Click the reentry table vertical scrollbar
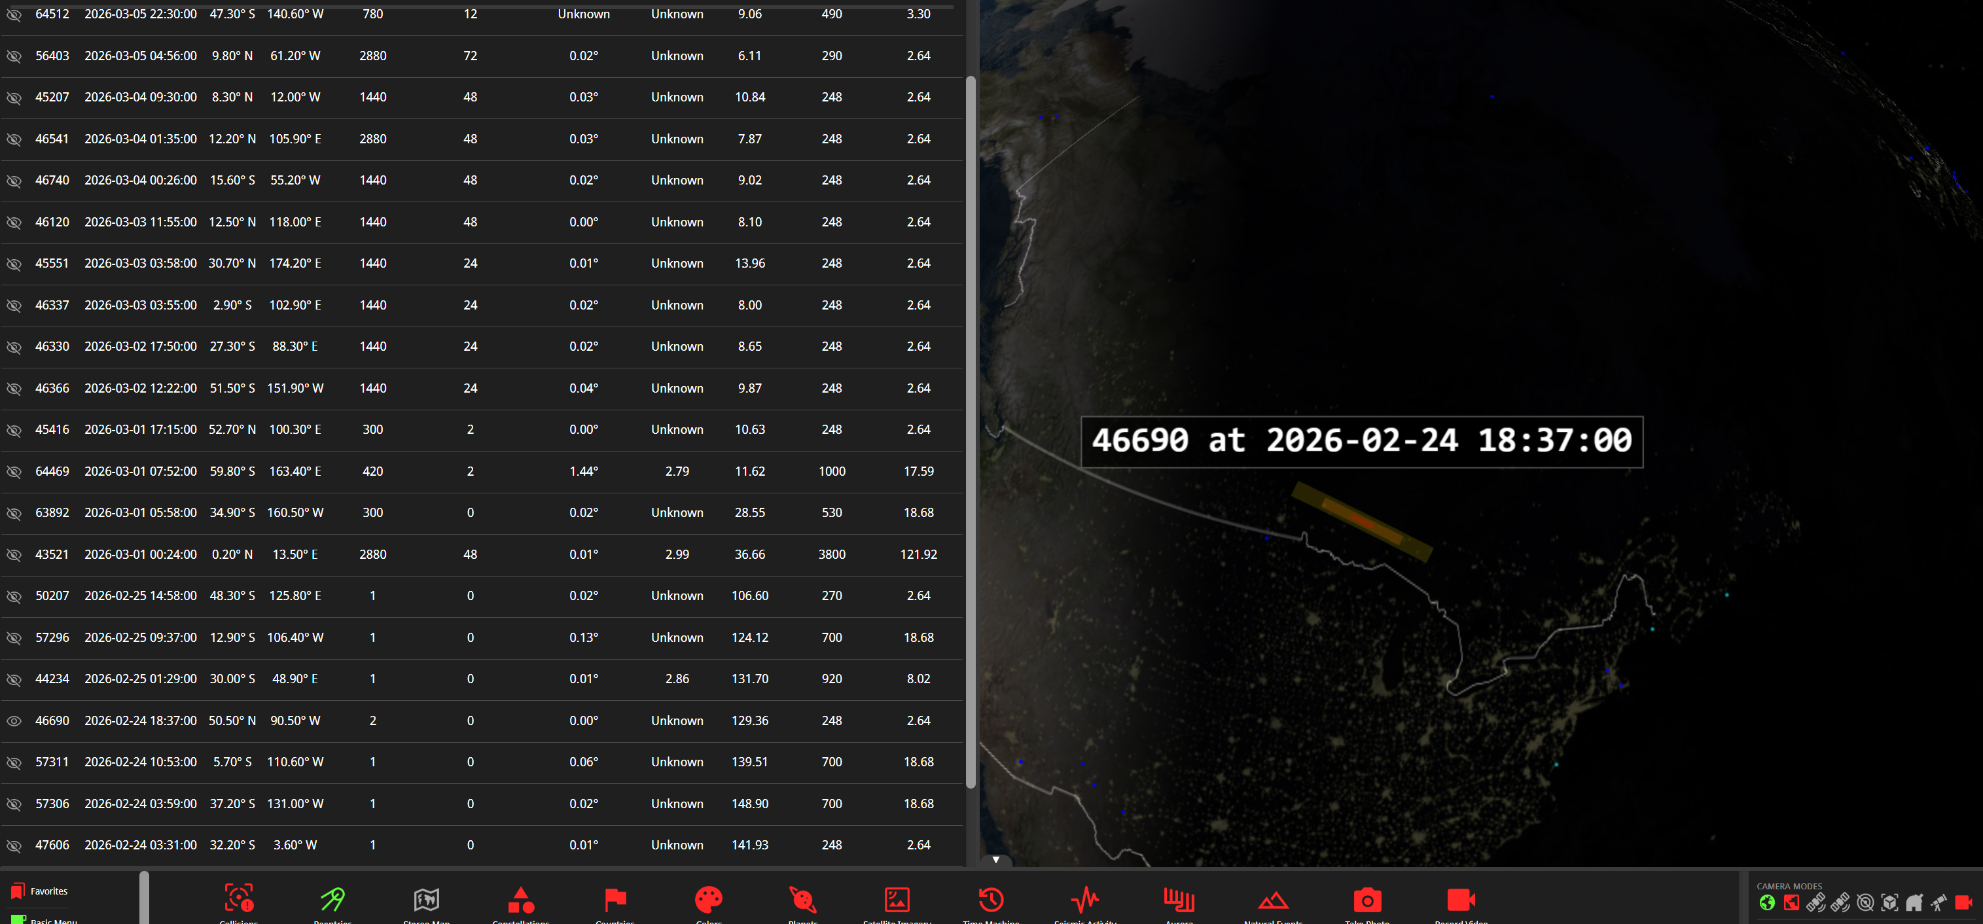This screenshot has height=924, width=1983. click(x=971, y=431)
